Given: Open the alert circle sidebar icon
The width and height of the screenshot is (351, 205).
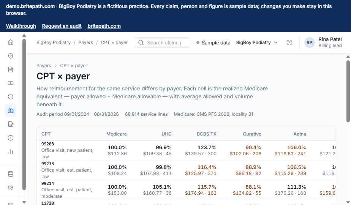Looking at the screenshot, I should [11, 138].
